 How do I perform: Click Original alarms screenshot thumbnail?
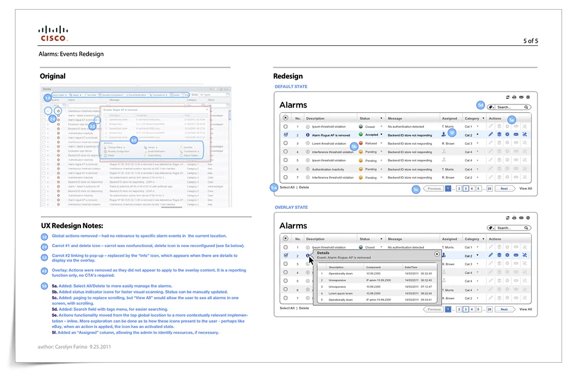point(136,146)
